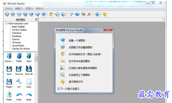Image resolution: width=172 pixels, height=103 pixels.
Task: Click the Import download-arrow toolbar icon
Action: click(x=97, y=14)
